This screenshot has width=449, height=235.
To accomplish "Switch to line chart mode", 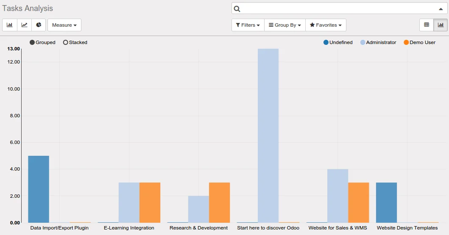I will pyautogui.click(x=24, y=25).
